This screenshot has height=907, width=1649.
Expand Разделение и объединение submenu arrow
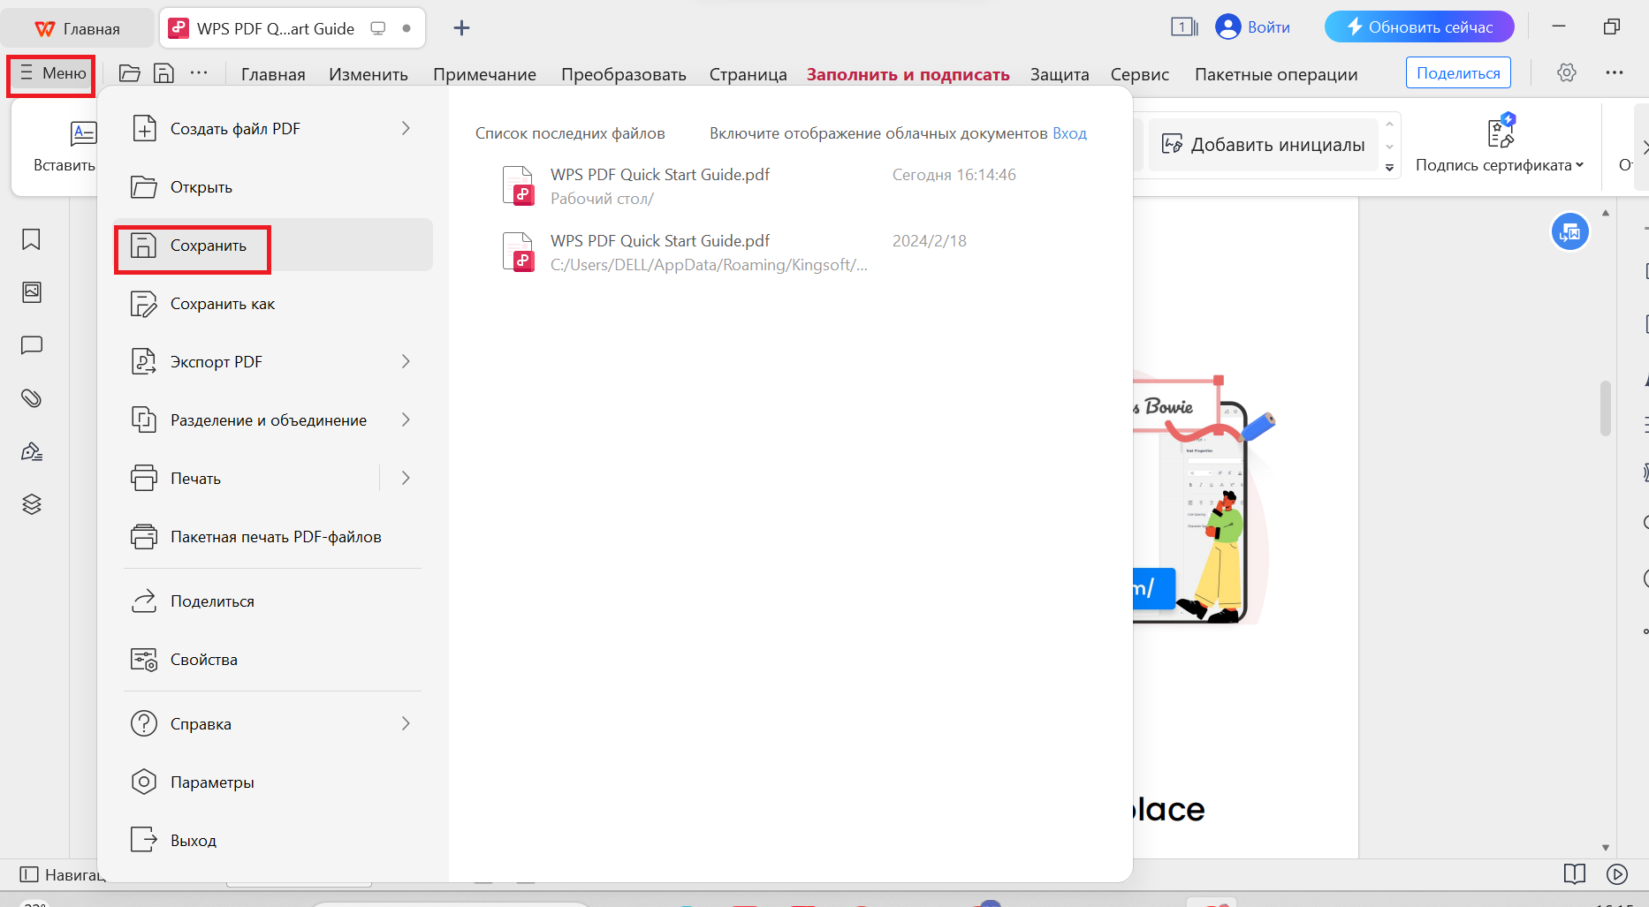point(406,420)
